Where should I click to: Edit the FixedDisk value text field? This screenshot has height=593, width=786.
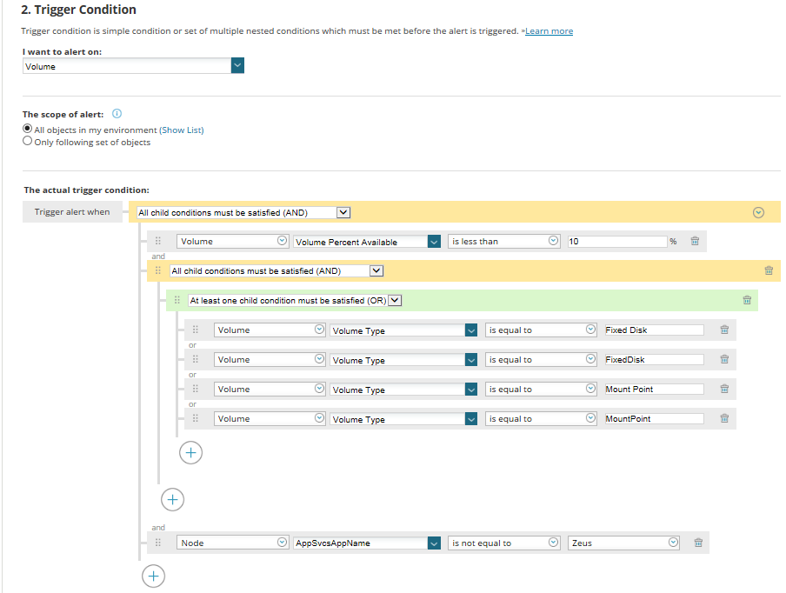pos(653,360)
